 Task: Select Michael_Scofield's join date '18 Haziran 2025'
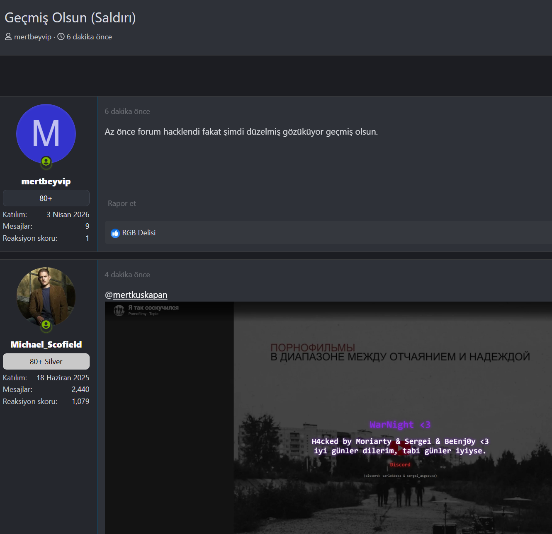pyautogui.click(x=63, y=378)
